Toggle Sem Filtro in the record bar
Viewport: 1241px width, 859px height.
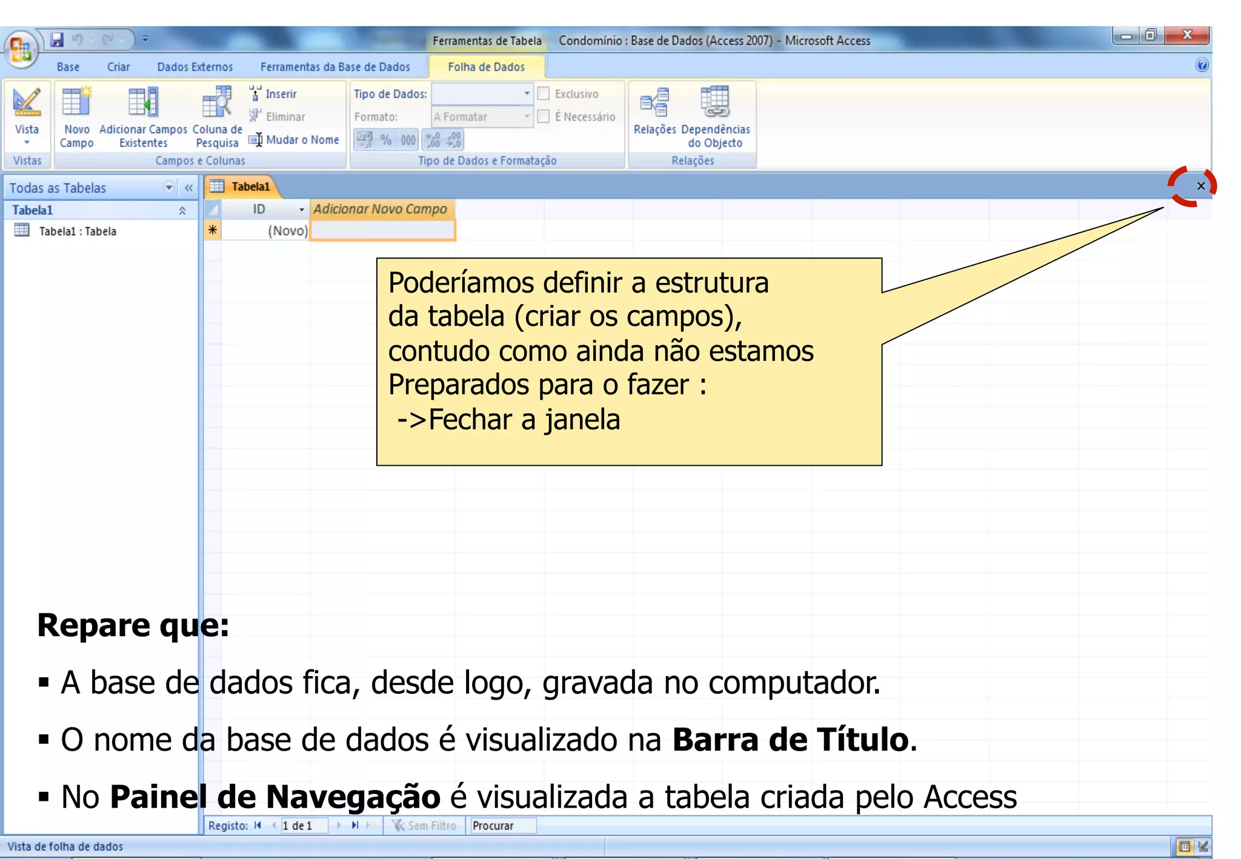(424, 825)
